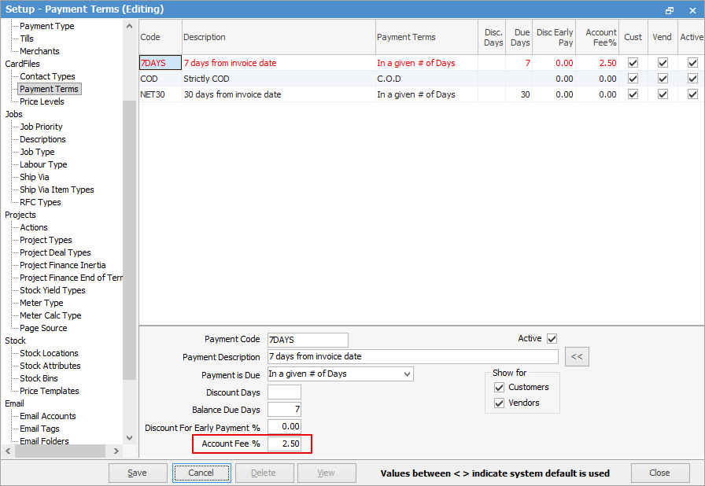
Task: Select Ship Via Item Types under Jobs
Action: (x=56, y=189)
